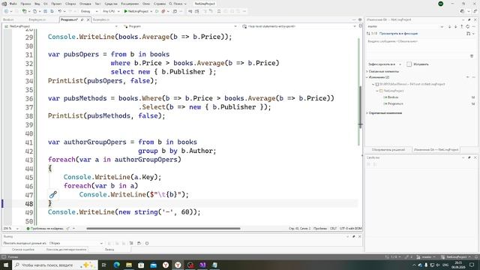Click the Save All icon in the toolbar
480x270 pixels.
click(x=52, y=11)
